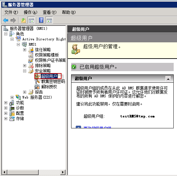Collapse the RMS1 cluster node
The image size is (177, 176).
[18, 44]
